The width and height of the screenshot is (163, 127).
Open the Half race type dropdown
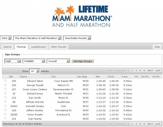click(x=13, y=61)
